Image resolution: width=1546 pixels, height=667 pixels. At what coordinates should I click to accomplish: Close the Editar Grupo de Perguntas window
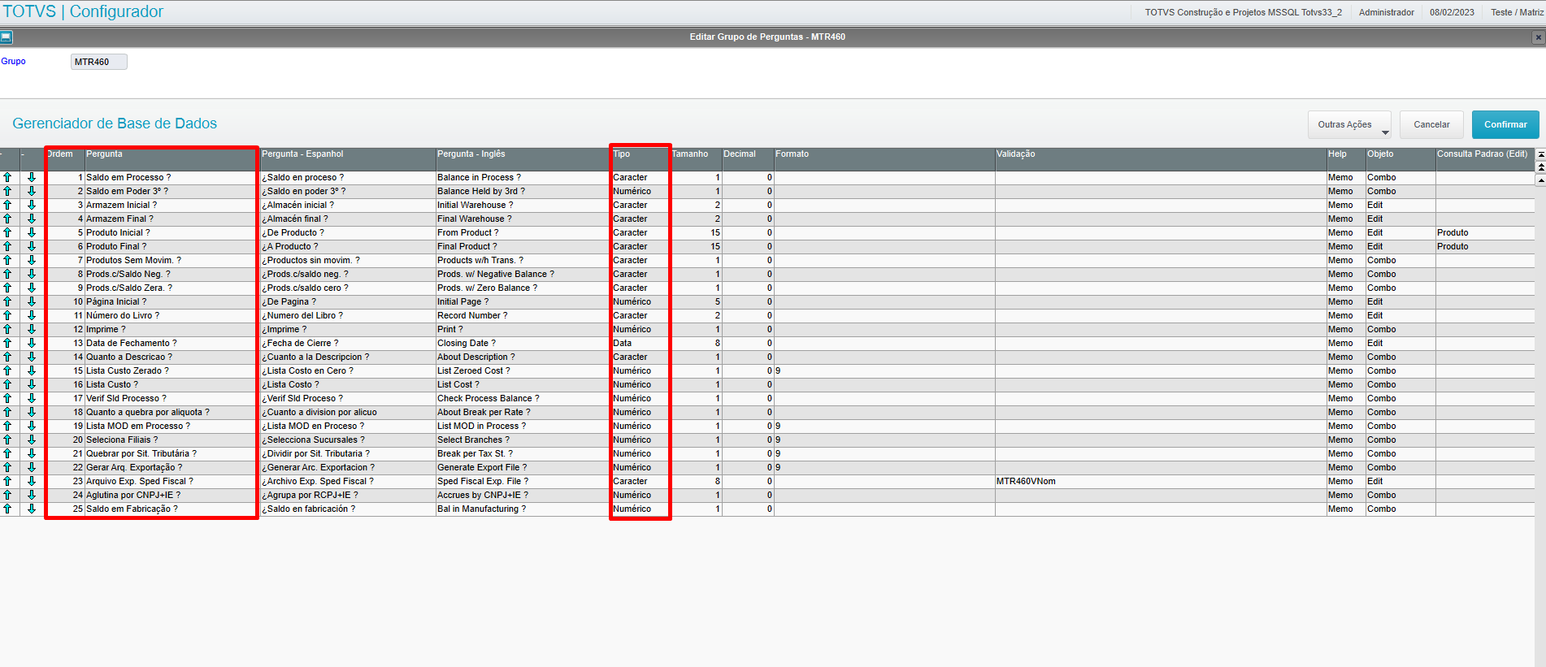tap(1538, 37)
